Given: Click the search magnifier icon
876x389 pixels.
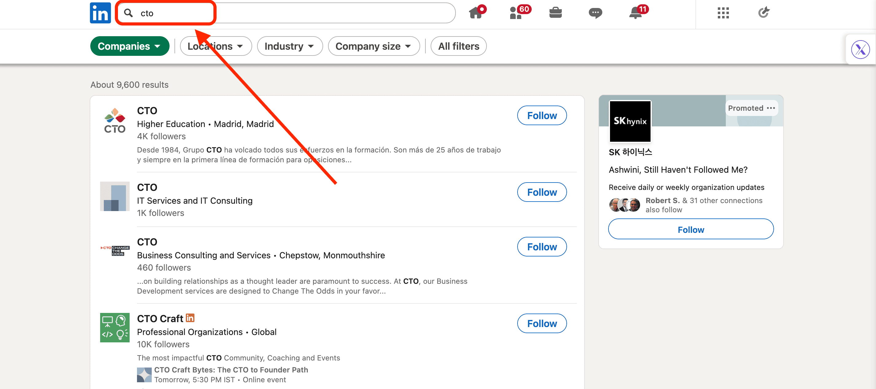Looking at the screenshot, I should coord(128,13).
